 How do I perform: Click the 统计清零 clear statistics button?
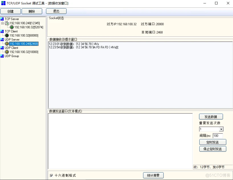click(x=153, y=175)
